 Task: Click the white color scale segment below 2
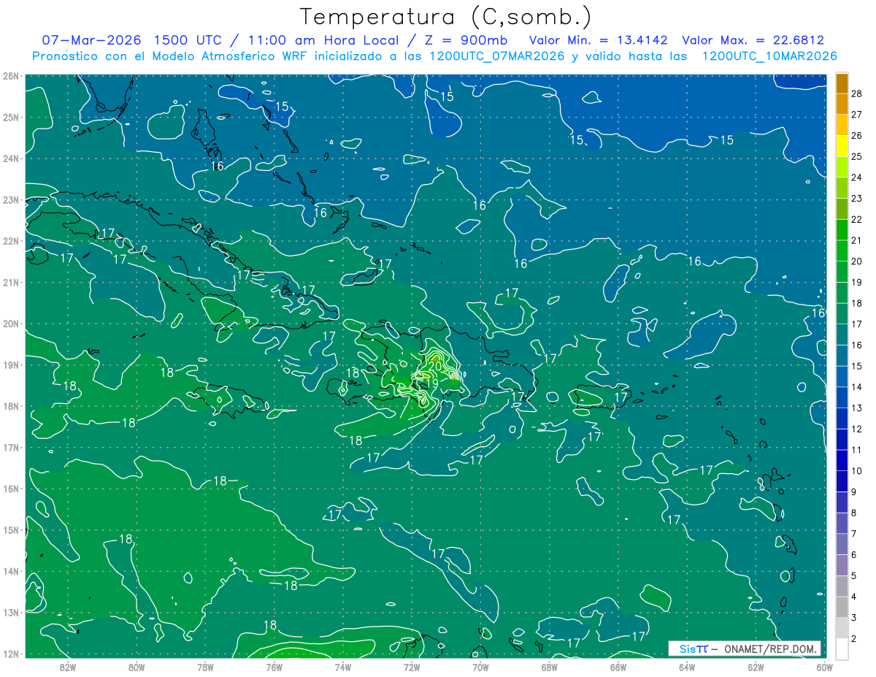842,649
